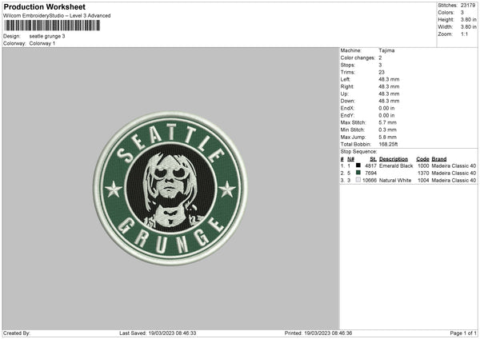Select the Total Bobbin value '168.25ft'

click(388, 144)
